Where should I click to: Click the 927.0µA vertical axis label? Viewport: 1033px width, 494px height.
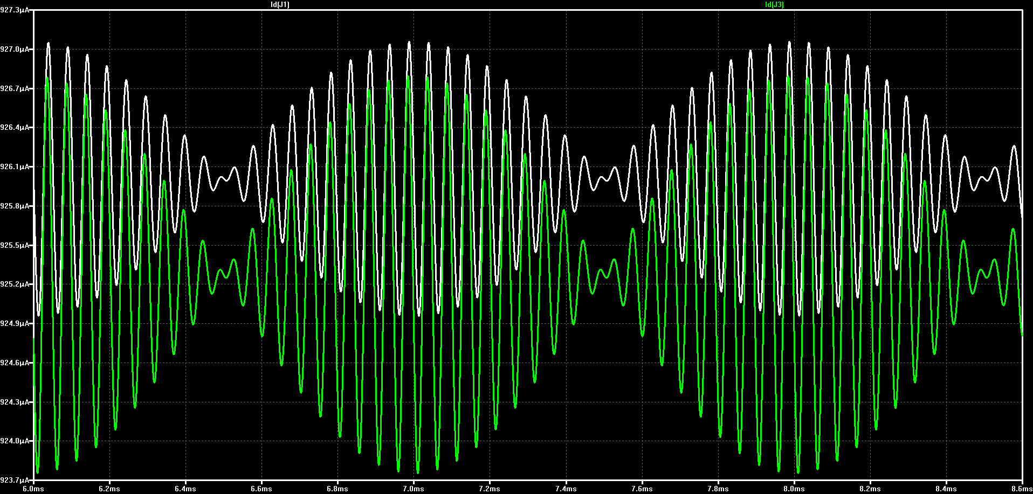(x=15, y=50)
